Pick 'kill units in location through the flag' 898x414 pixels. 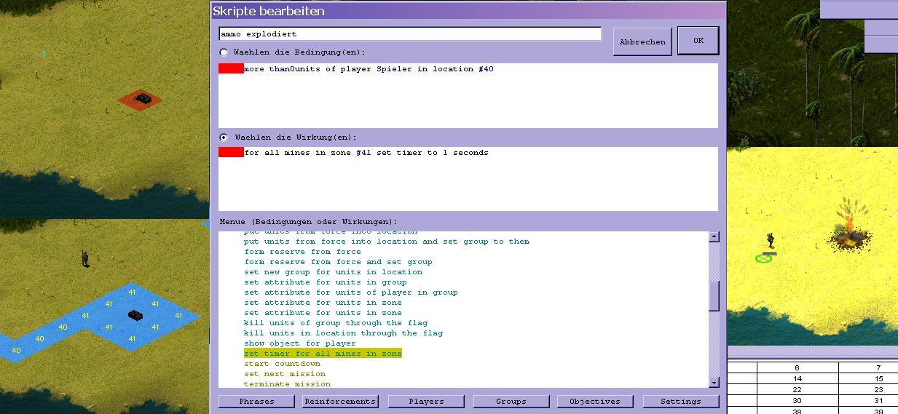click(x=343, y=333)
